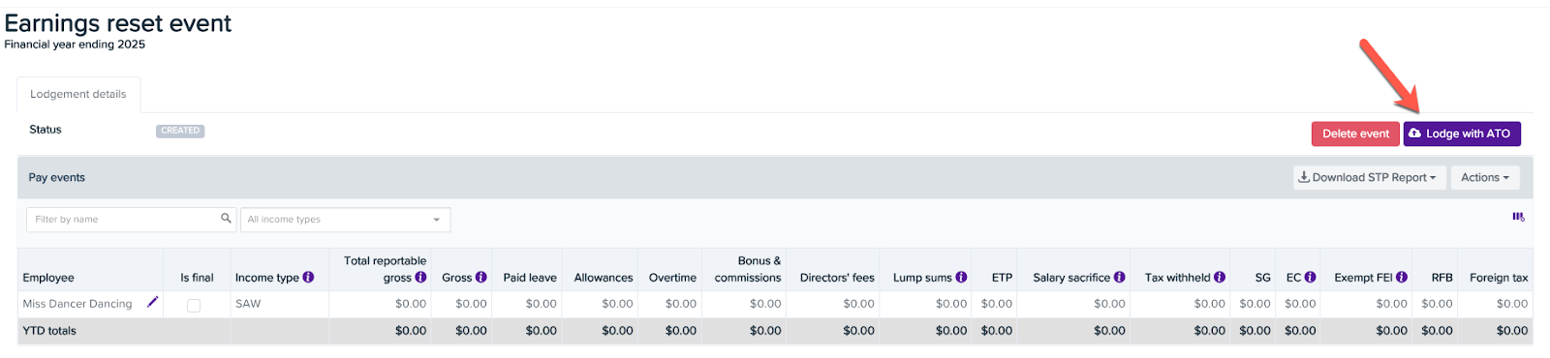This screenshot has width=1550, height=358.
Task: Open the All income types dropdown
Action: coord(345,220)
